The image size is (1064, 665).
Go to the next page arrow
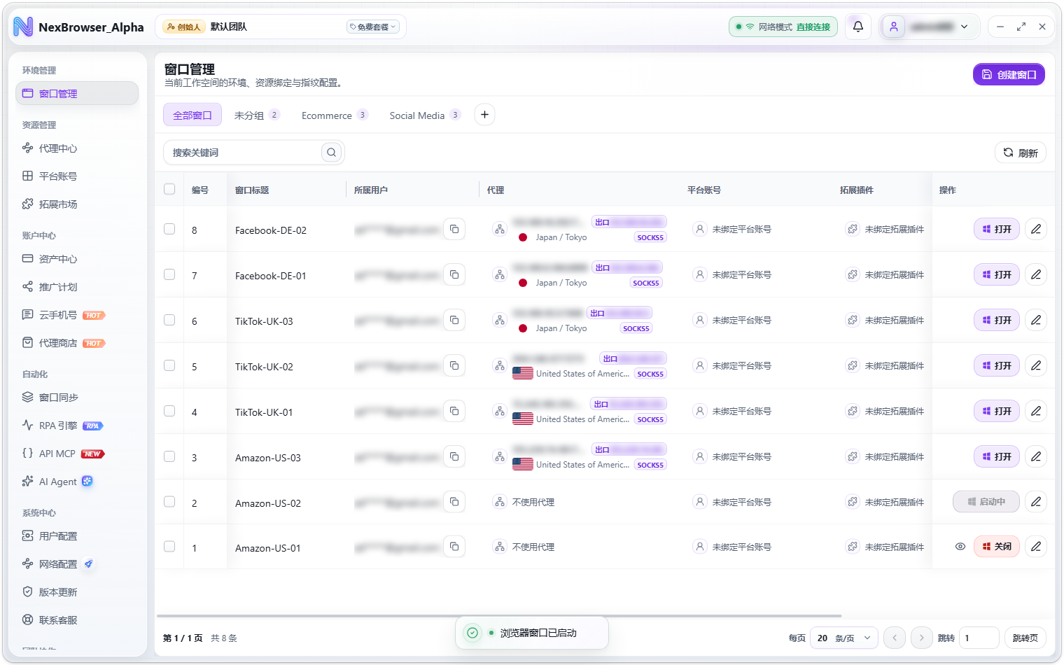[x=921, y=638]
